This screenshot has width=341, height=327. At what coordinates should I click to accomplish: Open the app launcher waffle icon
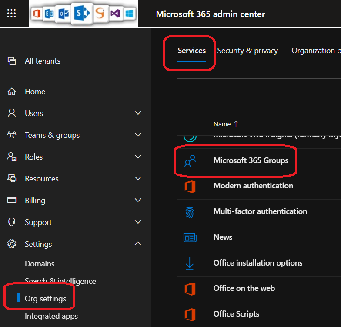point(12,14)
